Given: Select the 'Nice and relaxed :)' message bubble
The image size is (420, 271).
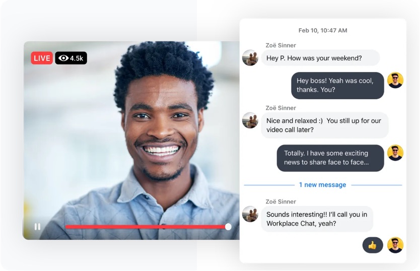Looking at the screenshot, I should [324, 125].
